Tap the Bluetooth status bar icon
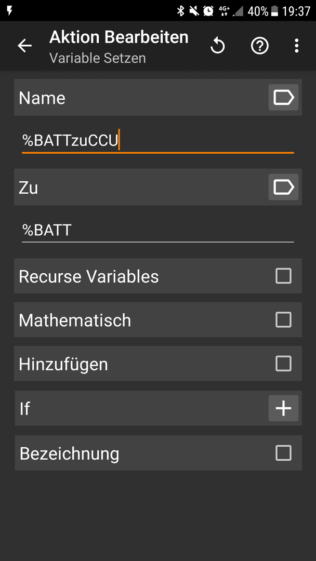The height and width of the screenshot is (561, 316). (181, 11)
